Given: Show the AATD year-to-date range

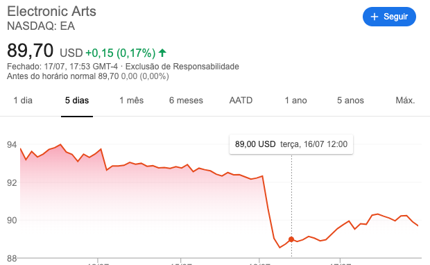Looking at the screenshot, I should [241, 101].
